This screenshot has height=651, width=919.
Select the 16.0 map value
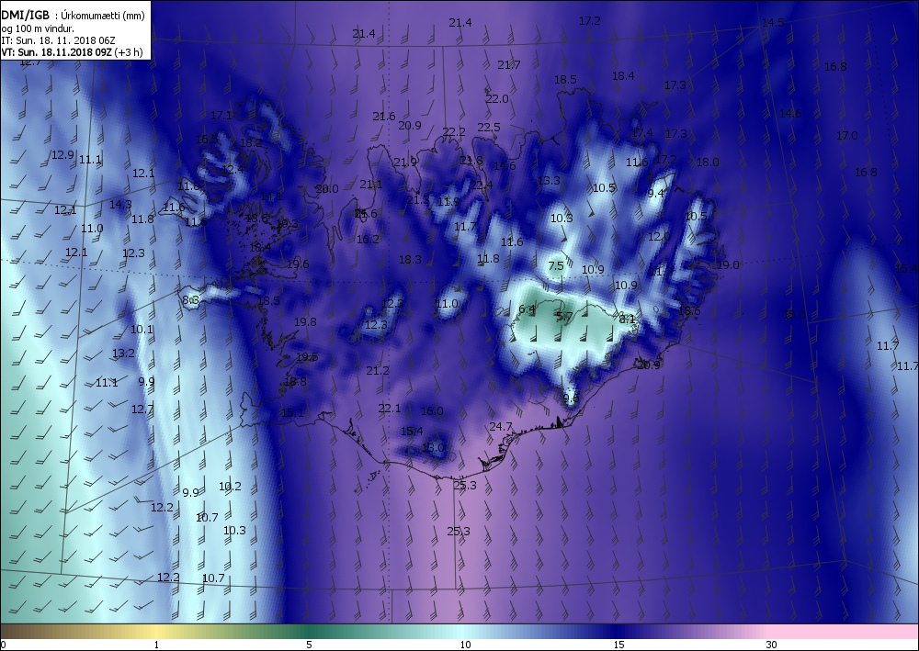pos(432,411)
